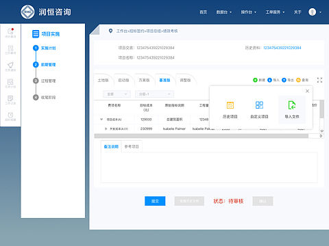Open the megaphone notice icon in the sidebar

(x=10, y=65)
